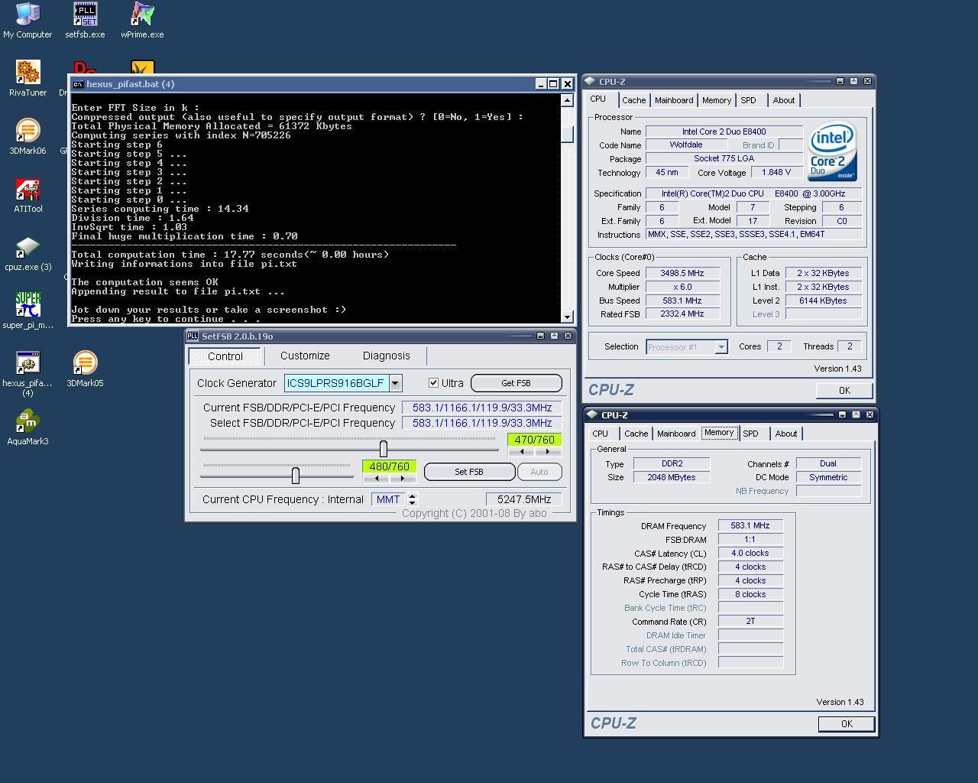
Task: Click the Intel Core 2 Duo E8400 name field
Action: point(724,132)
